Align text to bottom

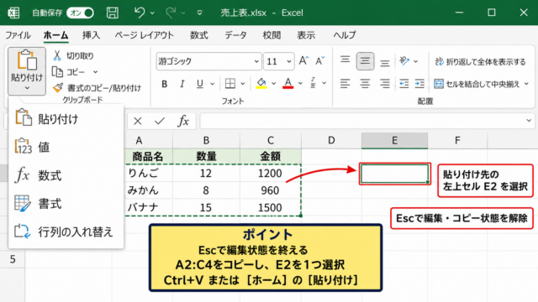[385, 62]
